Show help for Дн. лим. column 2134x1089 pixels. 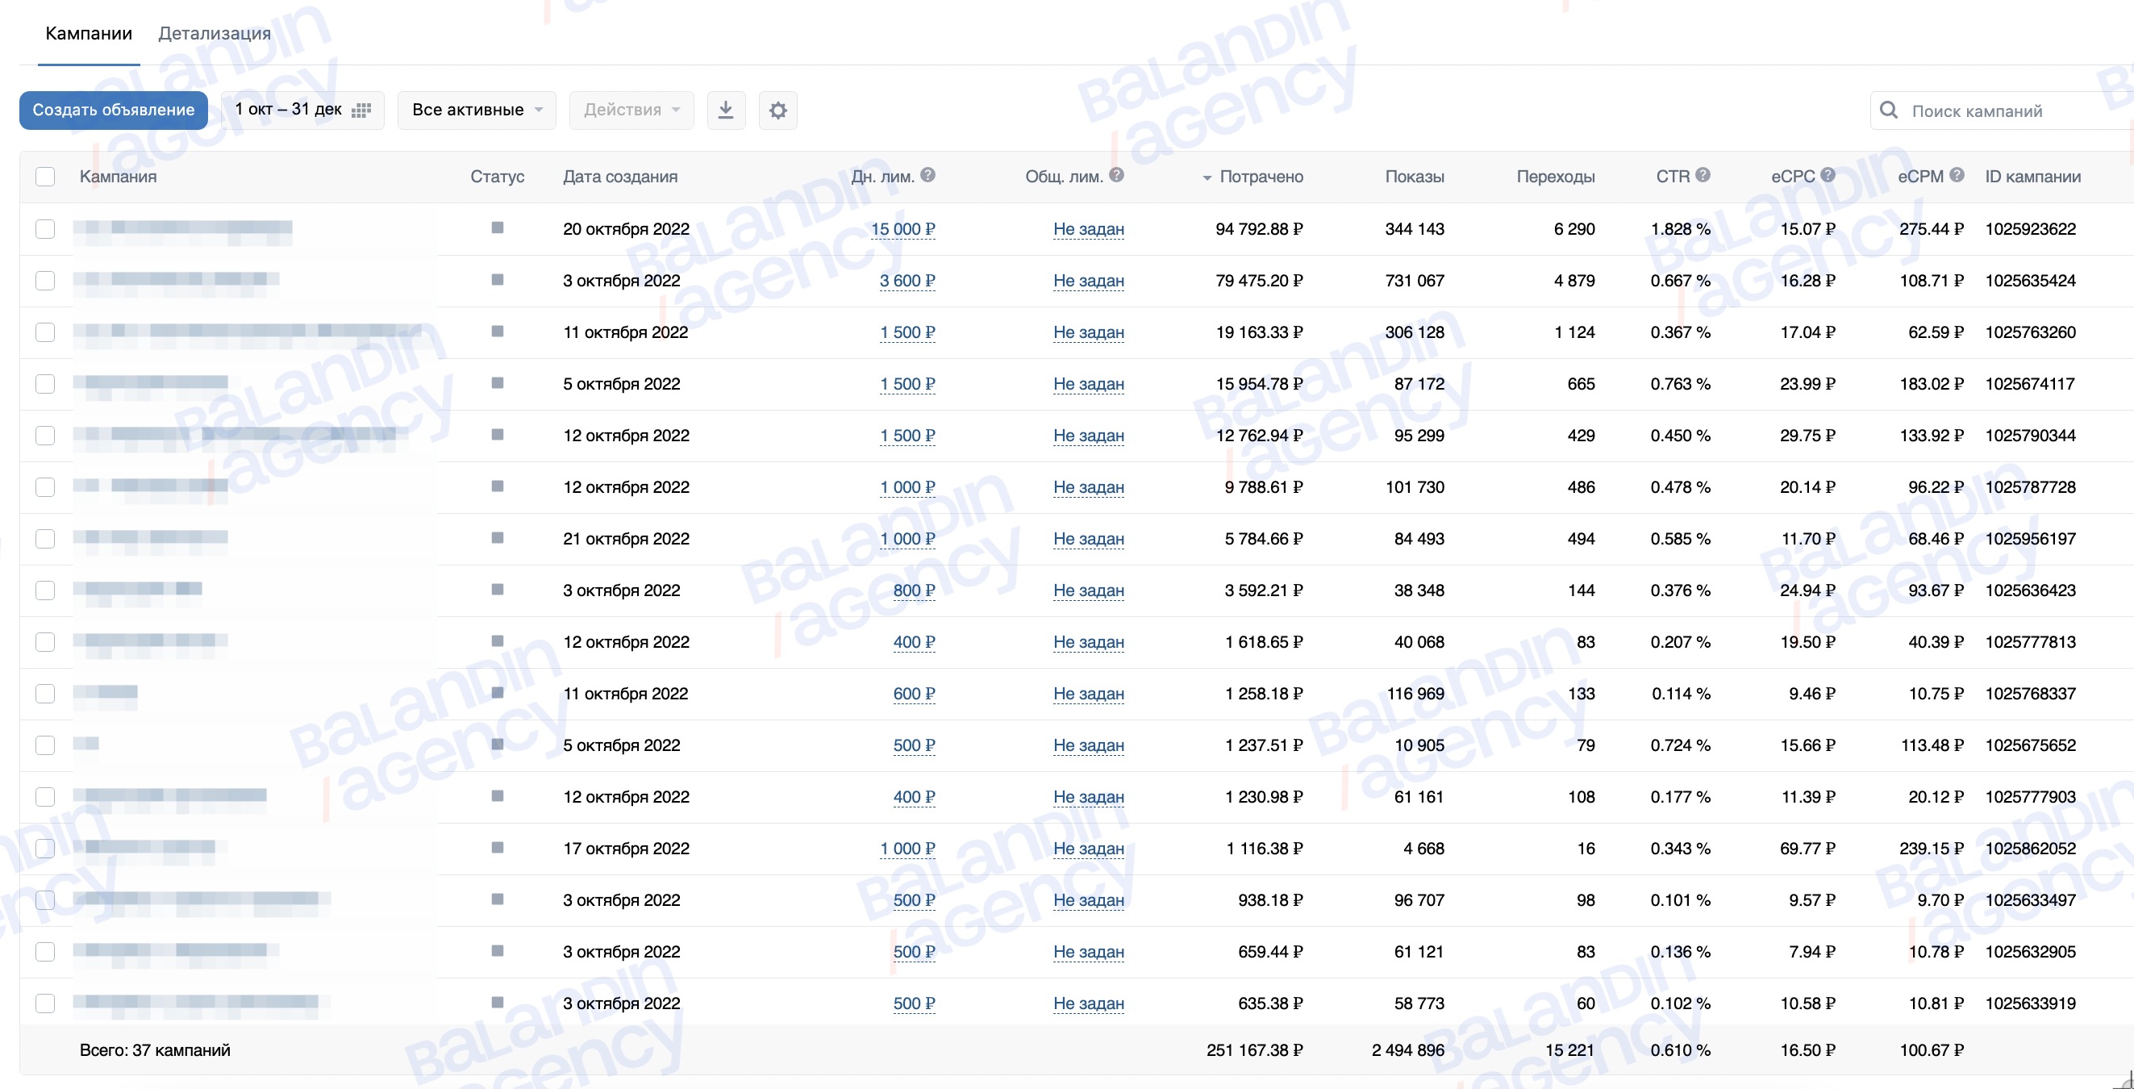coord(927,175)
